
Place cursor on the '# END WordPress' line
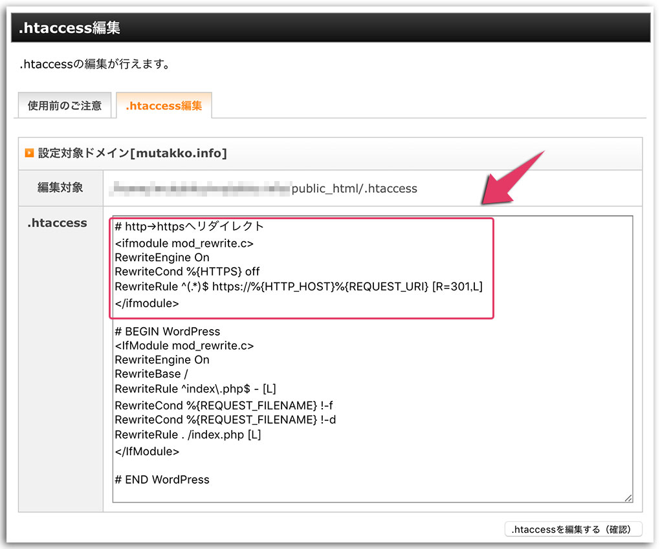[x=162, y=480]
